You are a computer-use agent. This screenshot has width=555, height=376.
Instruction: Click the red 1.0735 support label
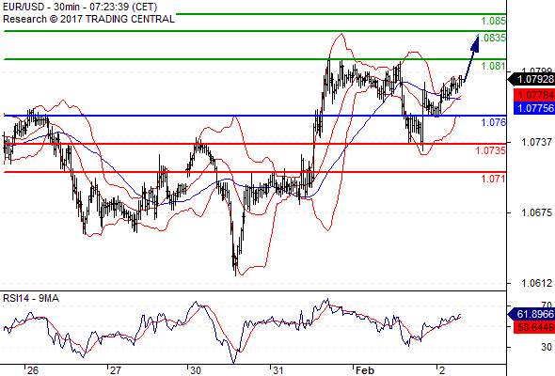click(x=491, y=151)
